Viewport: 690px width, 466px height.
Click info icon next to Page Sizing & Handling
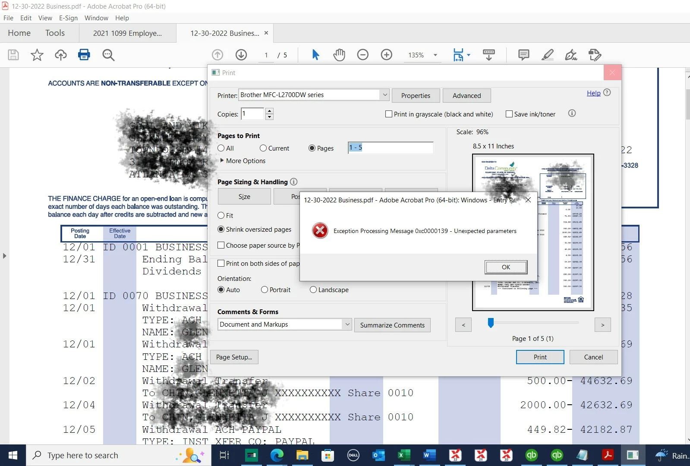click(x=294, y=182)
